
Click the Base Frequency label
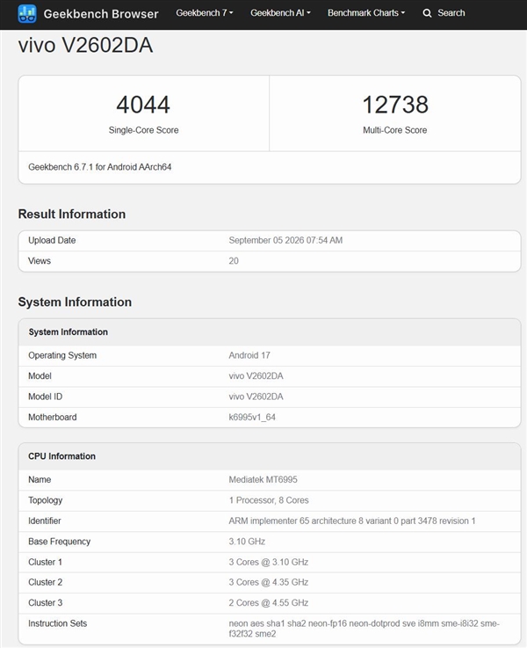[x=59, y=542]
